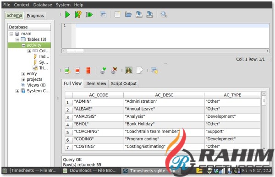Click the Explain query question-mark icon
The height and width of the screenshot is (177, 275).
78,14
